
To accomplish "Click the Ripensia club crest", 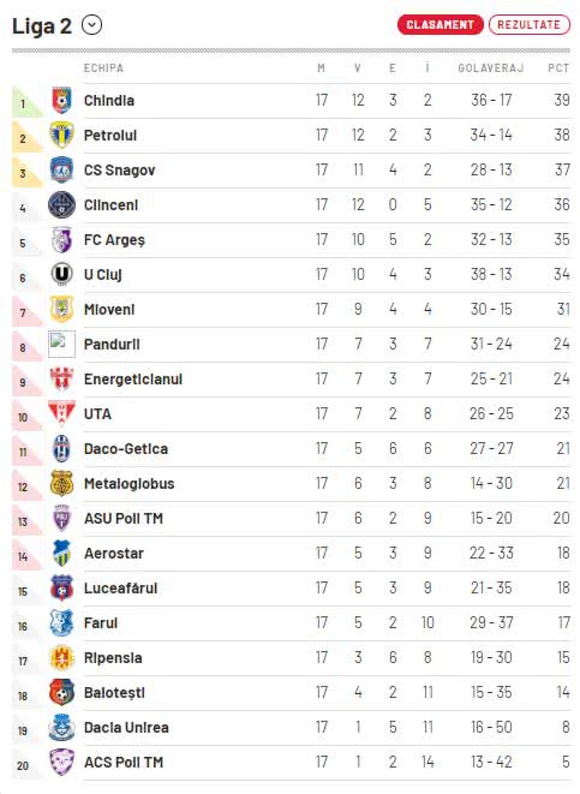I will (61, 658).
